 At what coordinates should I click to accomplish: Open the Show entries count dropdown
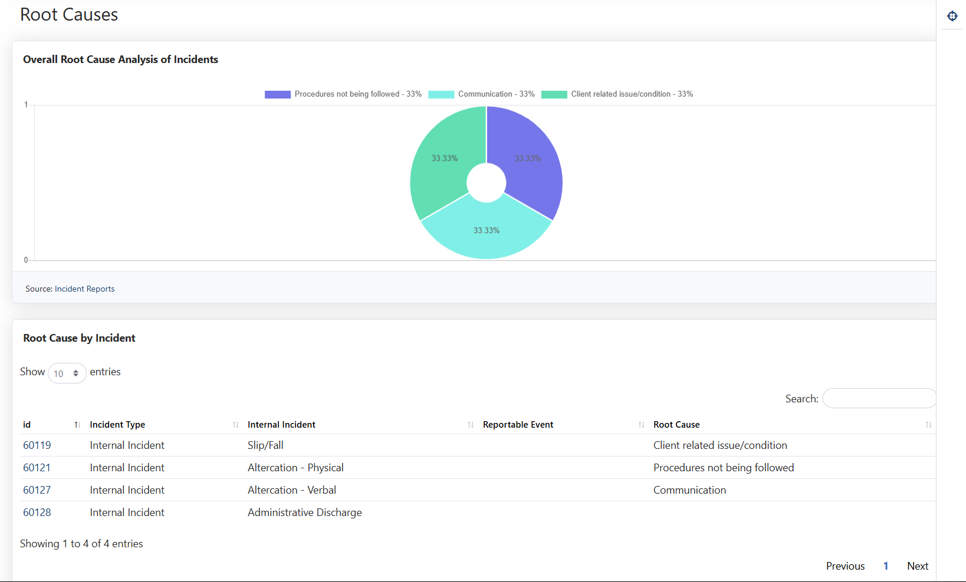(x=67, y=373)
